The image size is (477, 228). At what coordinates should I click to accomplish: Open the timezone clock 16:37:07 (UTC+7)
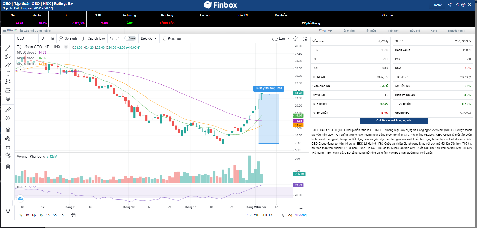click(x=260, y=215)
